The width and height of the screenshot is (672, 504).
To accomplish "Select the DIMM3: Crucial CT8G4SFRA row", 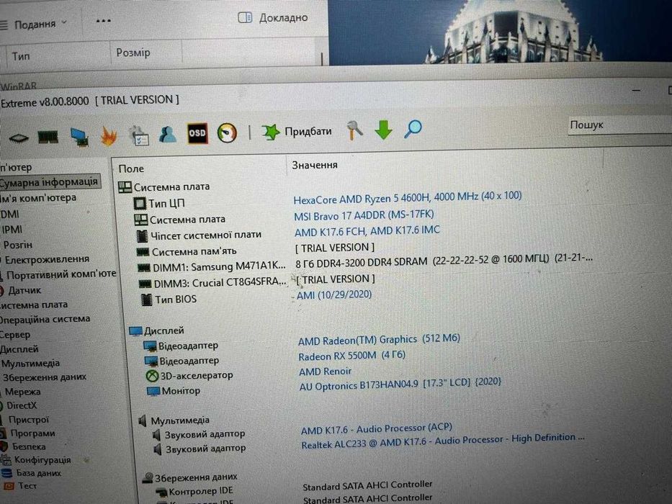I will click(213, 283).
